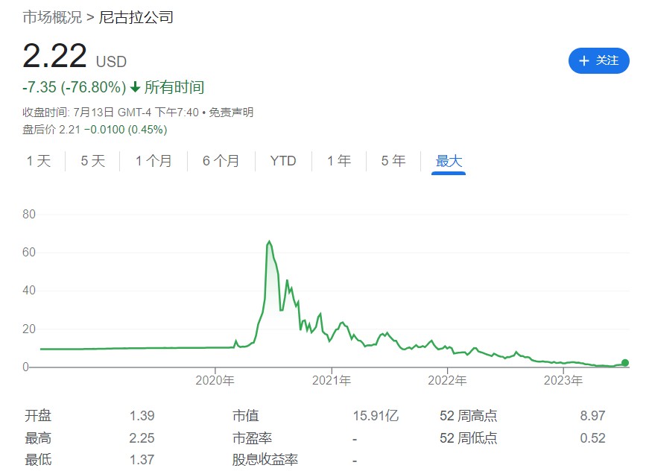The width and height of the screenshot is (652, 474).
Task: Click the 盘后价 2.21 after-hours line
Action: tap(95, 130)
